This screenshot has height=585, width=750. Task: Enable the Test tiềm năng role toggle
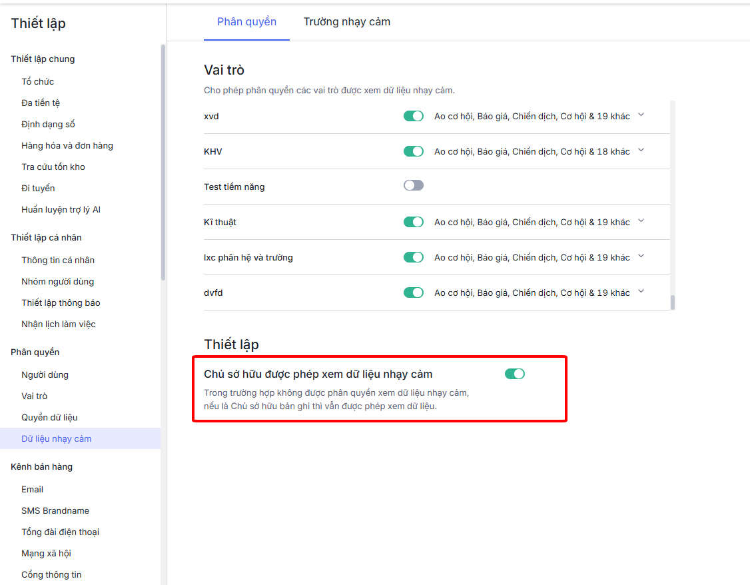(x=413, y=186)
